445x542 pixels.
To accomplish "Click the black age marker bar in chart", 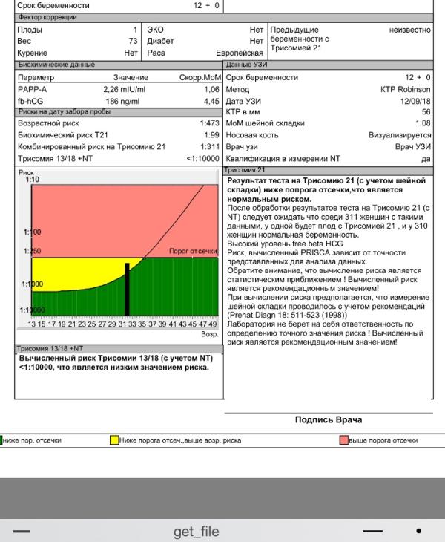I will click(x=127, y=290).
